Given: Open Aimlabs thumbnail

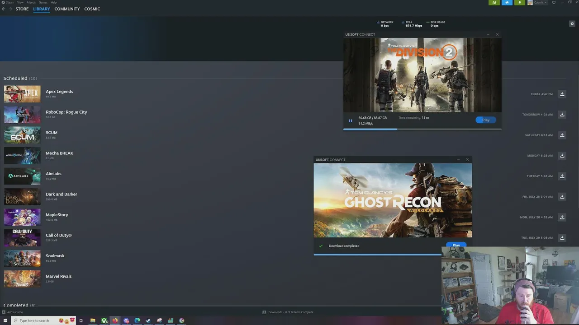Looking at the screenshot, I should [x=22, y=176].
